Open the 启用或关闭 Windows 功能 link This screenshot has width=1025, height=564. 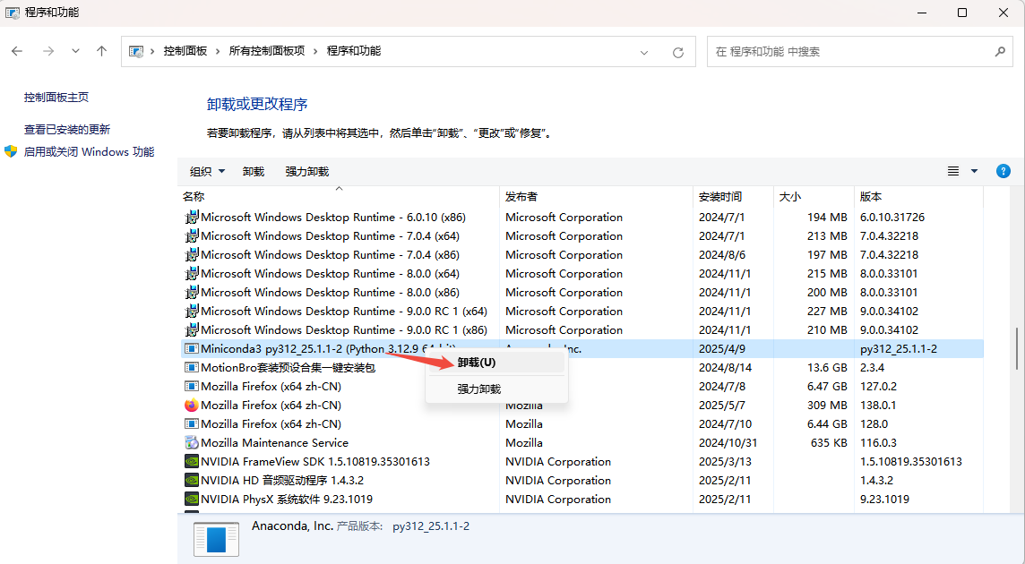click(x=89, y=151)
